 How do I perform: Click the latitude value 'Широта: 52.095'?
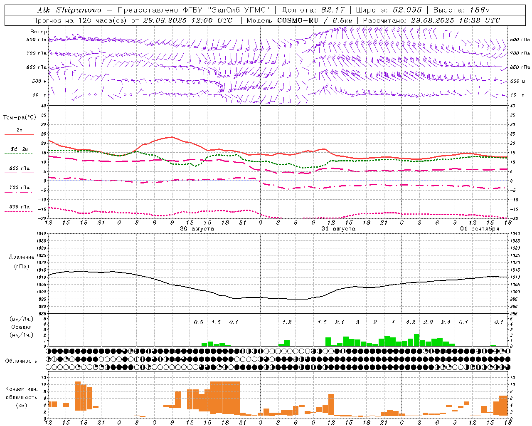(389, 10)
